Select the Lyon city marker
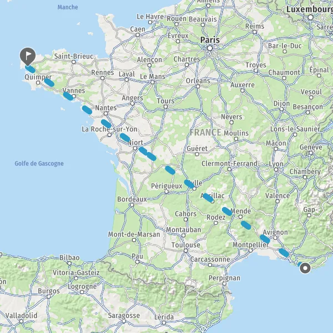Screen dimensions: 333x333 pos(276,169)
